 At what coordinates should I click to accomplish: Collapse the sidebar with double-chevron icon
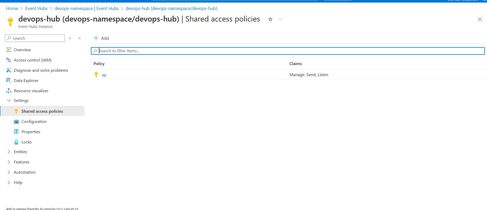[79, 38]
